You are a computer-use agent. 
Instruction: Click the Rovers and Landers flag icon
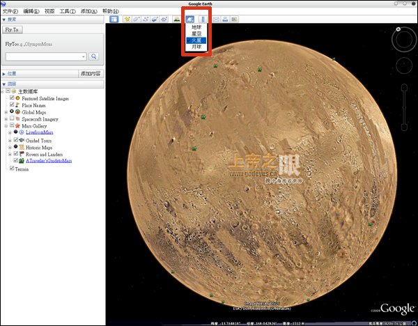pyautogui.click(x=22, y=154)
